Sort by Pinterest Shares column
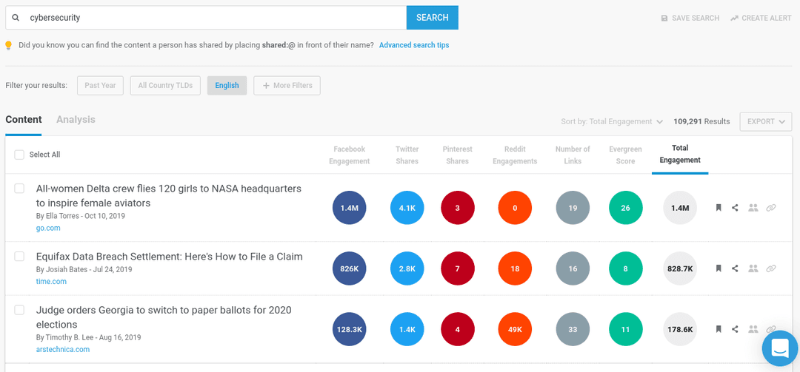 click(x=457, y=155)
